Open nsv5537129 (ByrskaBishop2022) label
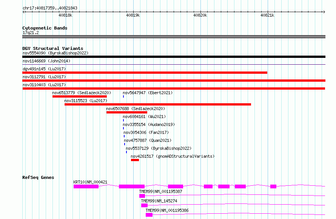 tap(159, 148)
